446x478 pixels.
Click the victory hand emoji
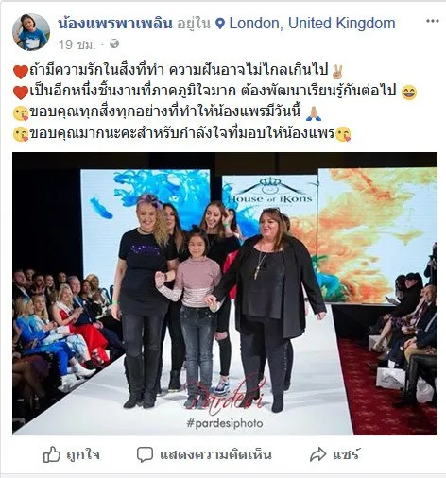[337, 70]
